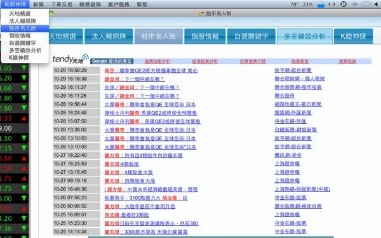Click the red up arrow beside 1.75
This screenshot has height=238, width=381.
pyautogui.click(x=24, y=178)
